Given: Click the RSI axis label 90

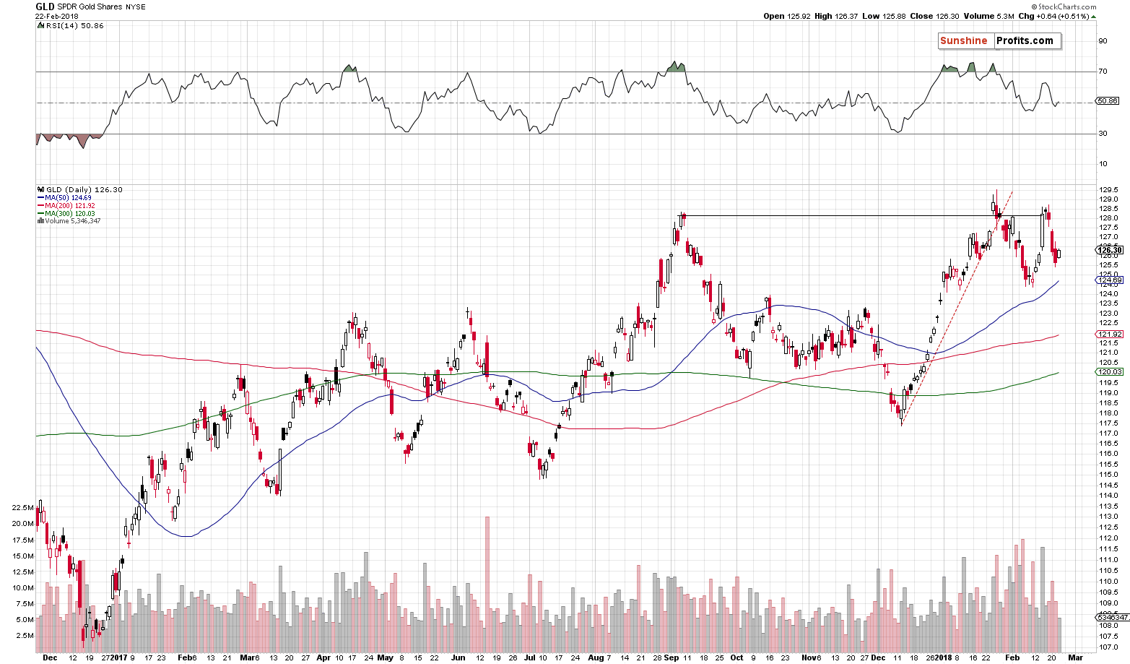Looking at the screenshot, I should point(1103,41).
